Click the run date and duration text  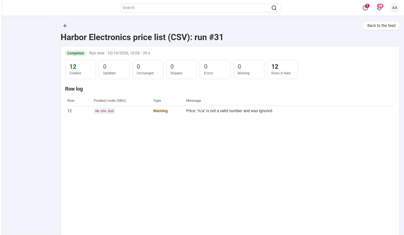coord(120,53)
